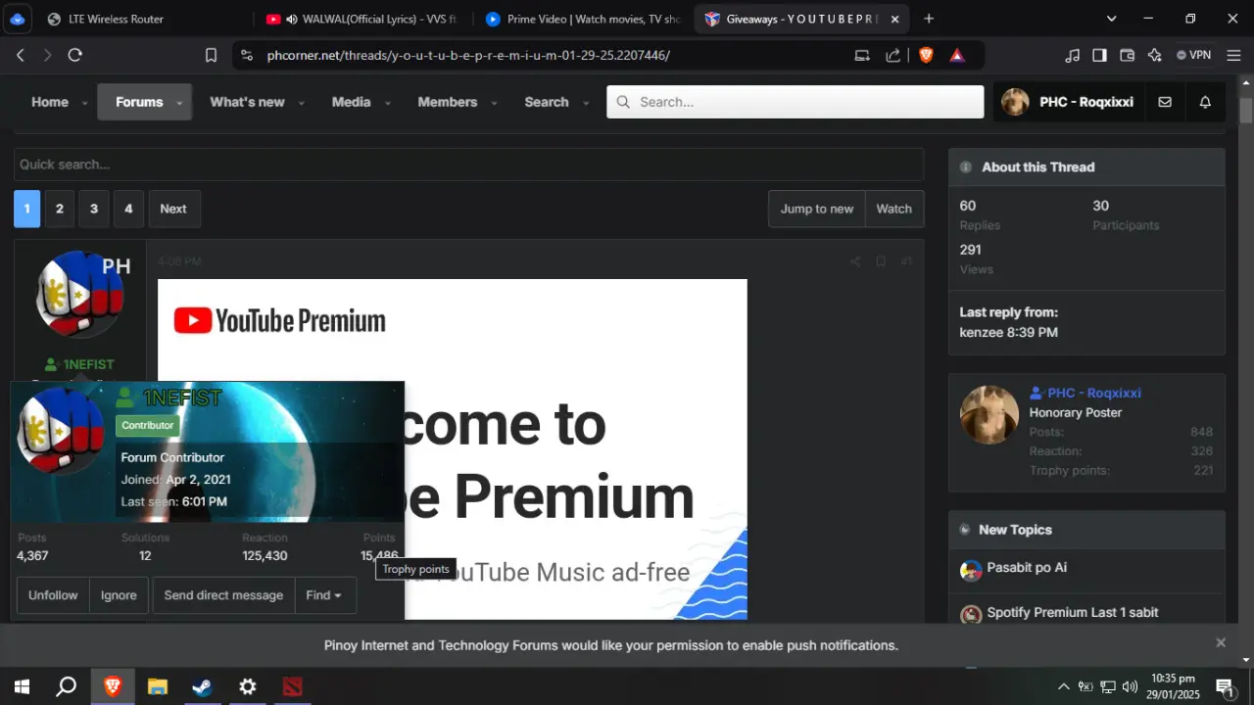Go to page 2 of the thread
The image size is (1254, 705).
tap(60, 209)
